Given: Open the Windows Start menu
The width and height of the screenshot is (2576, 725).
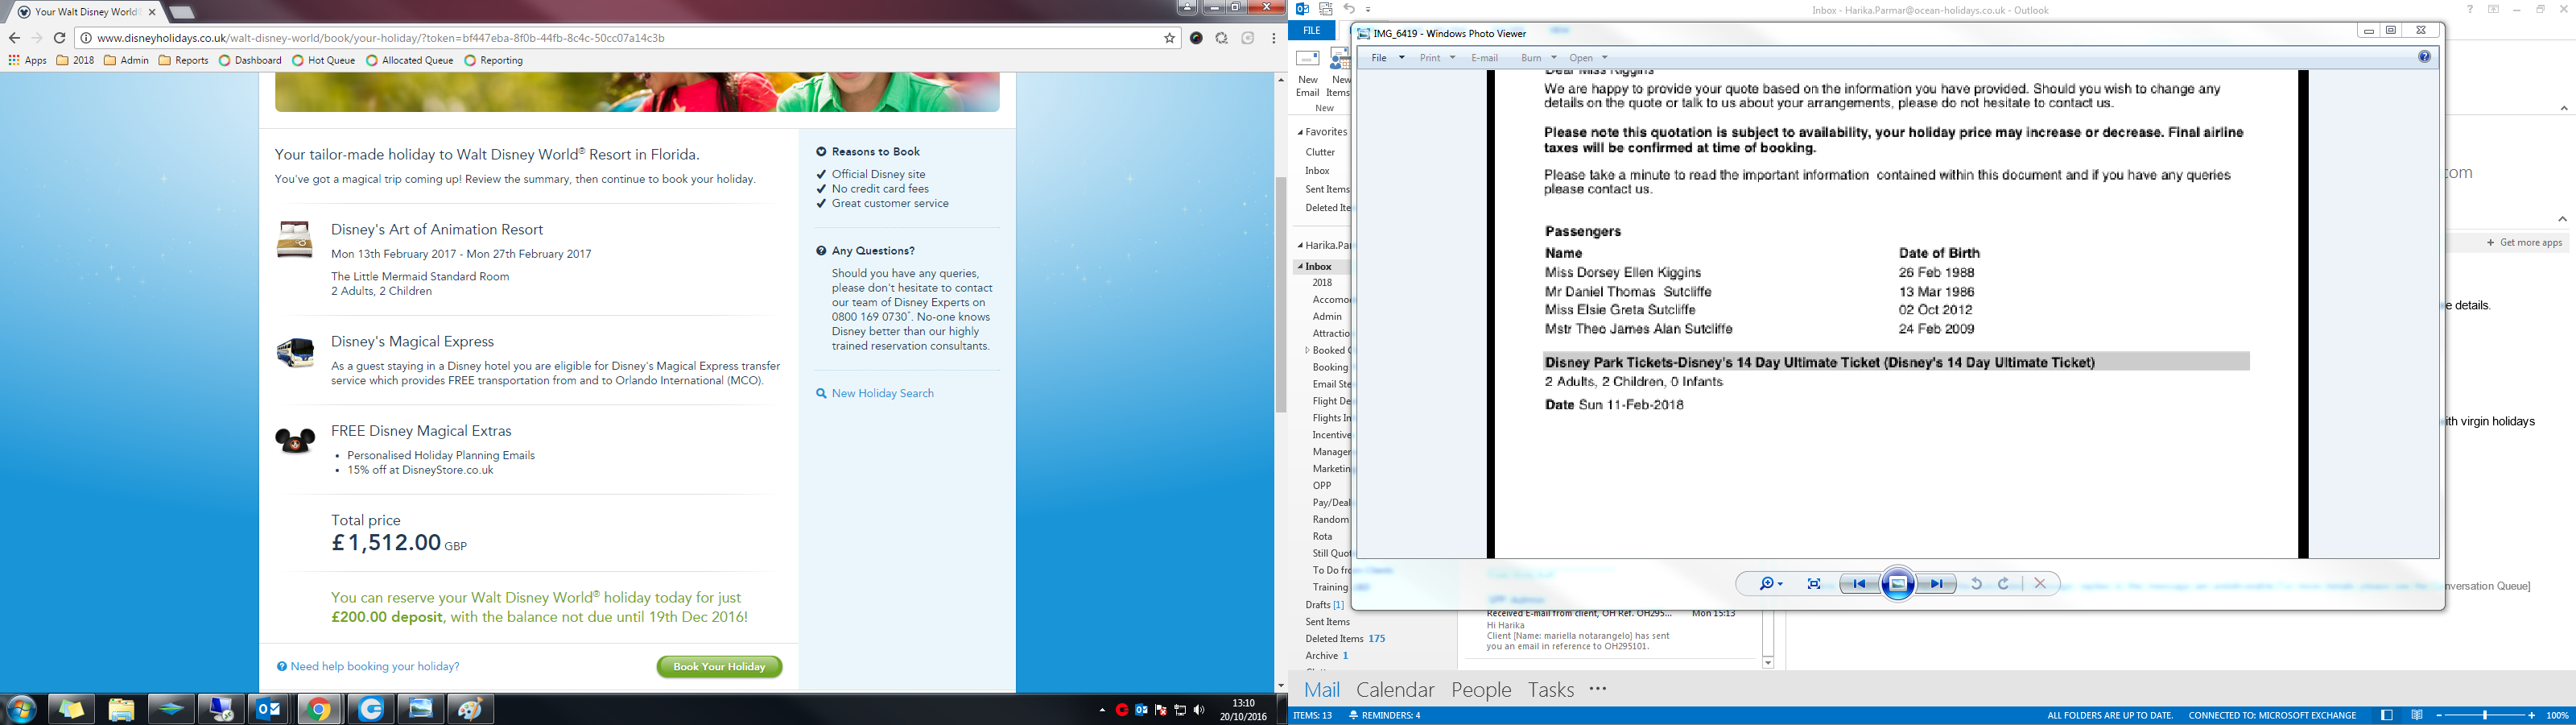Looking at the screenshot, I should tap(21, 709).
